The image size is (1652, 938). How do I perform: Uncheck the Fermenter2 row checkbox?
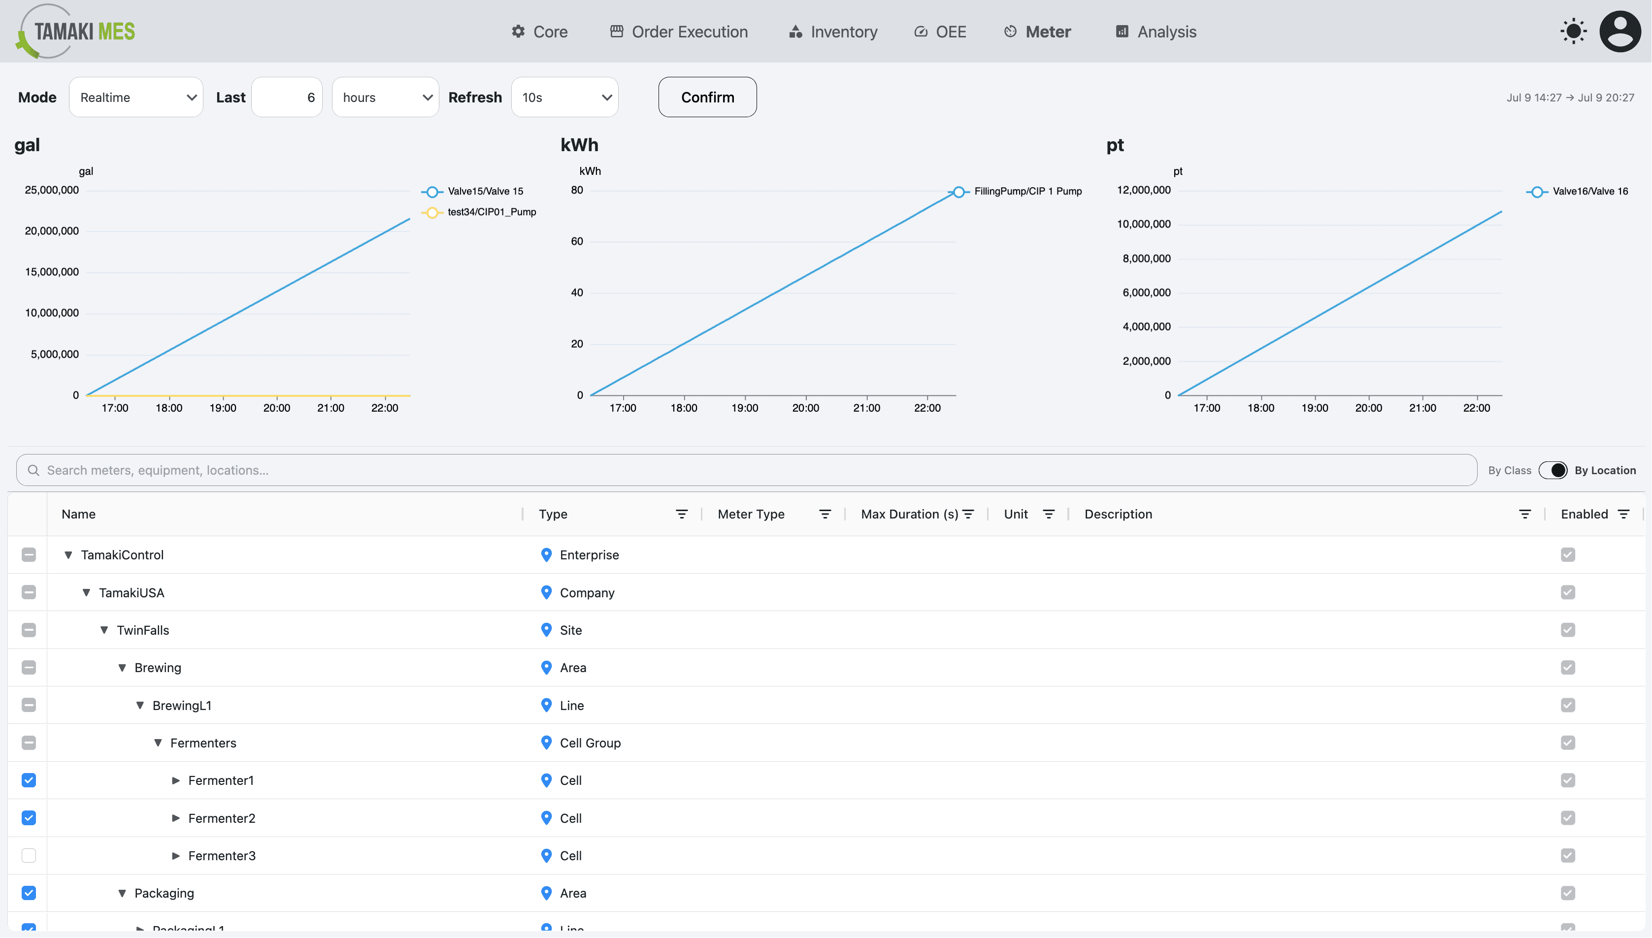coord(29,817)
